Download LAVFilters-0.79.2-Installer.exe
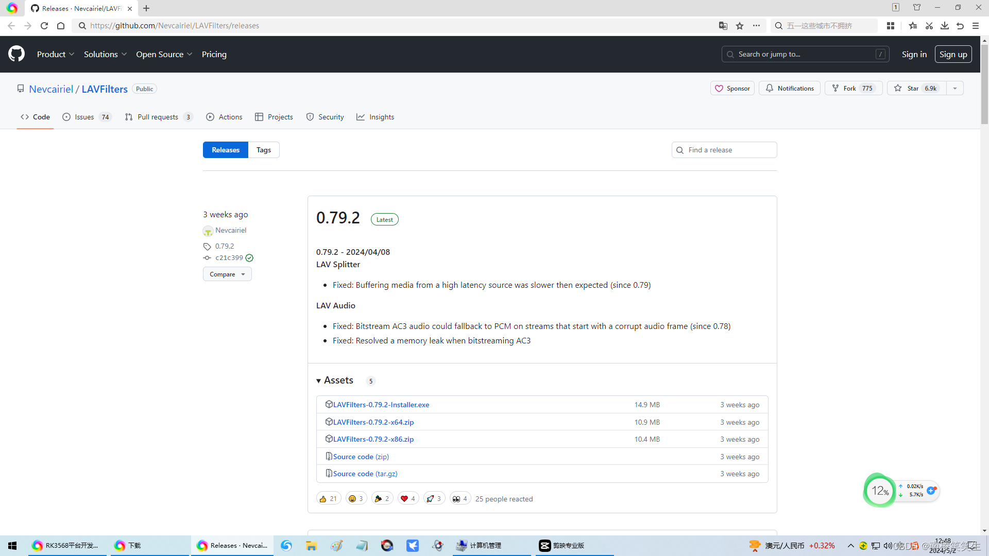This screenshot has width=989, height=556. [x=381, y=405]
